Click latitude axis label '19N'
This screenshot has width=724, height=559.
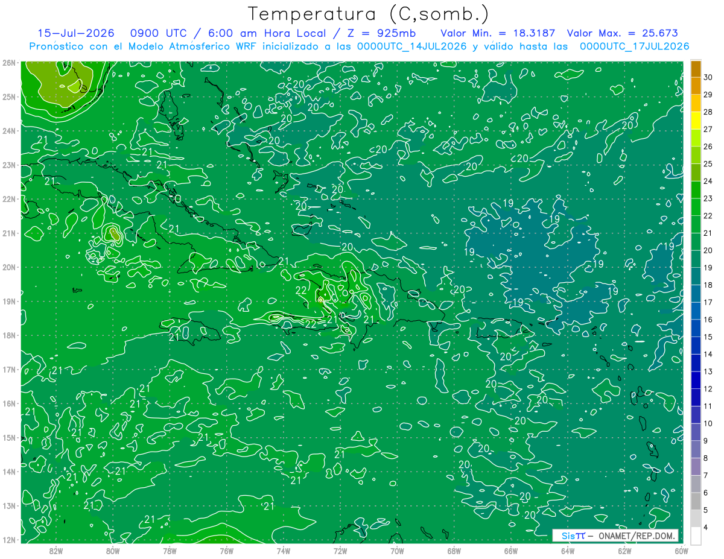click(x=9, y=302)
